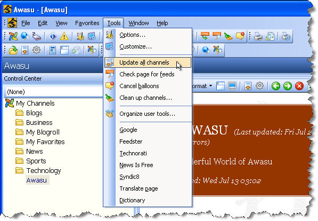Open the Window menu
Image resolution: width=318 pixels, height=221 pixels.
[x=138, y=23]
